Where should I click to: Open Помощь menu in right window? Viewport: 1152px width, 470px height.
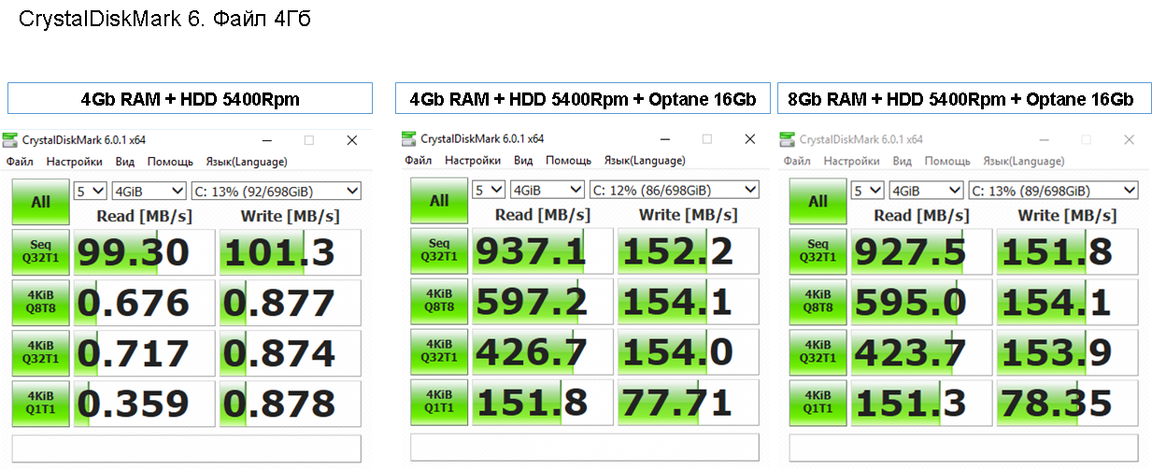click(946, 161)
